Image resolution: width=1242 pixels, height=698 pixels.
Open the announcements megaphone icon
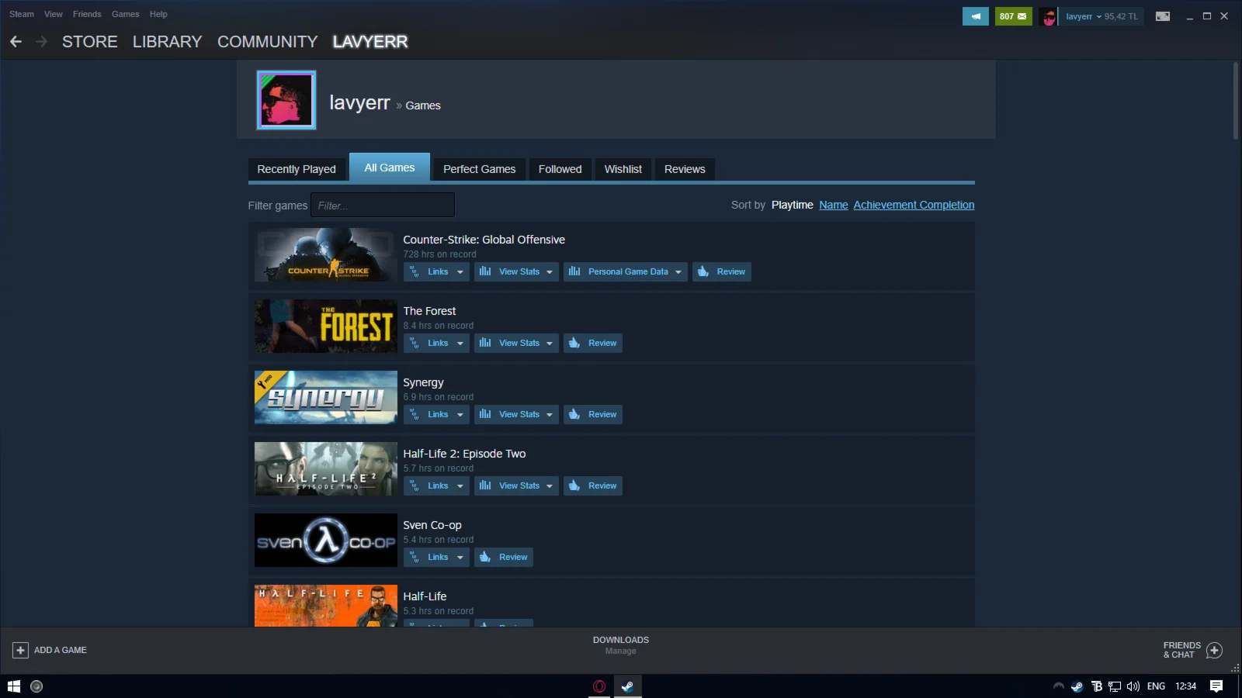pos(976,16)
